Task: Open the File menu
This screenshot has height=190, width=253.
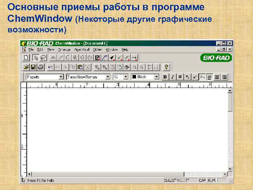Action: pos(31,50)
